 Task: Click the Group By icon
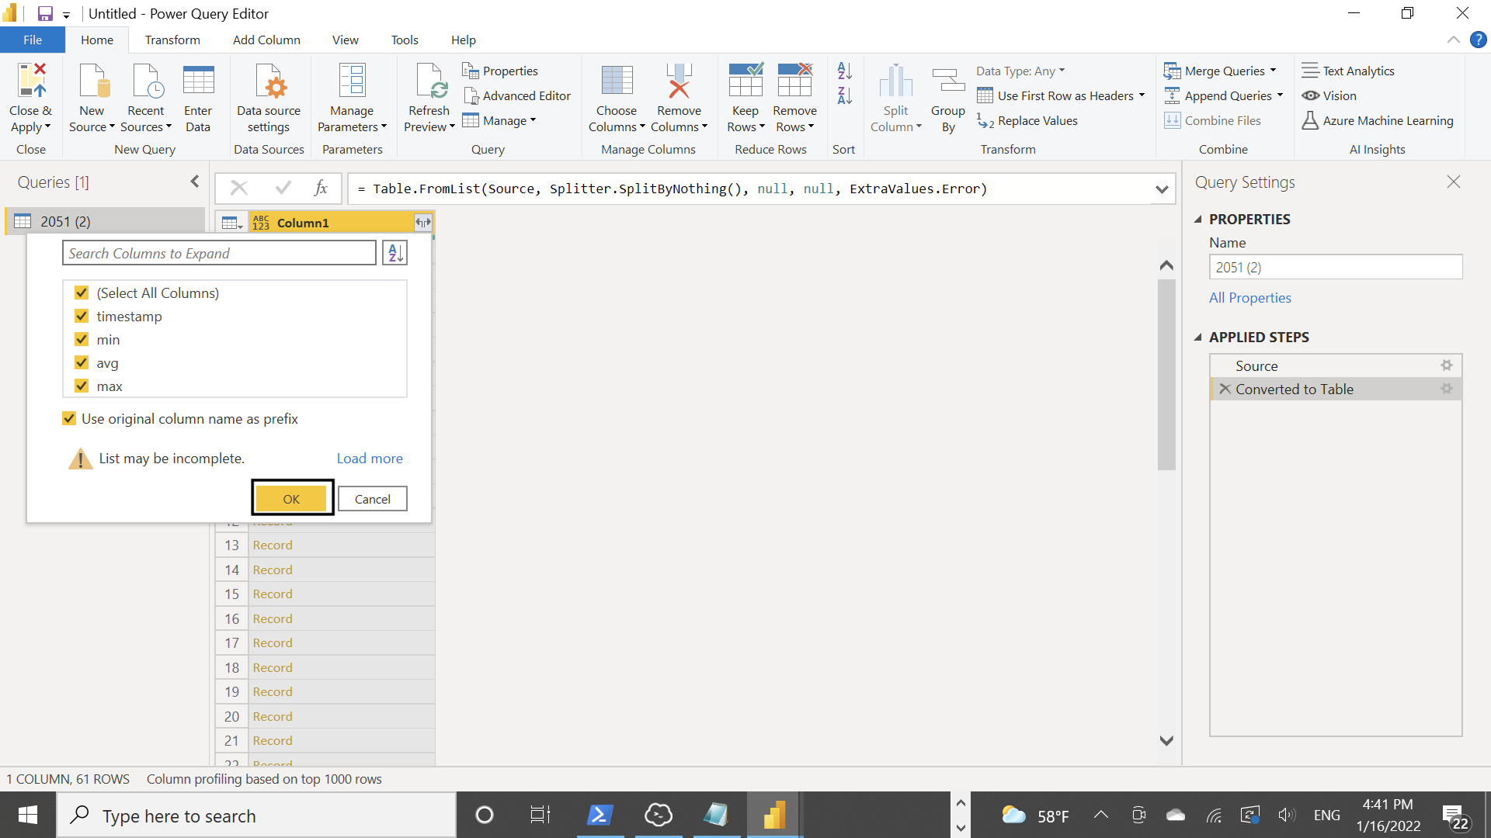(948, 81)
